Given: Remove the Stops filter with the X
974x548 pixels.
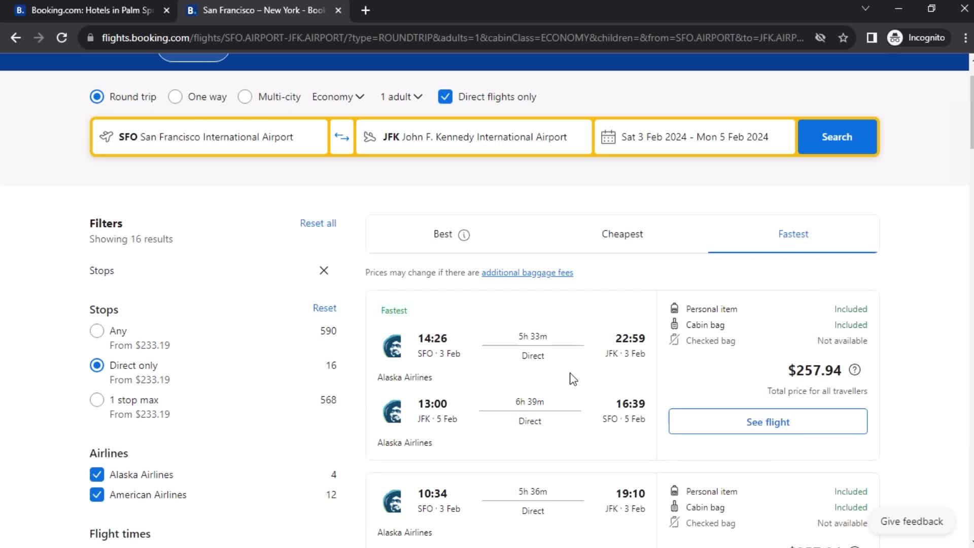Looking at the screenshot, I should (x=324, y=270).
